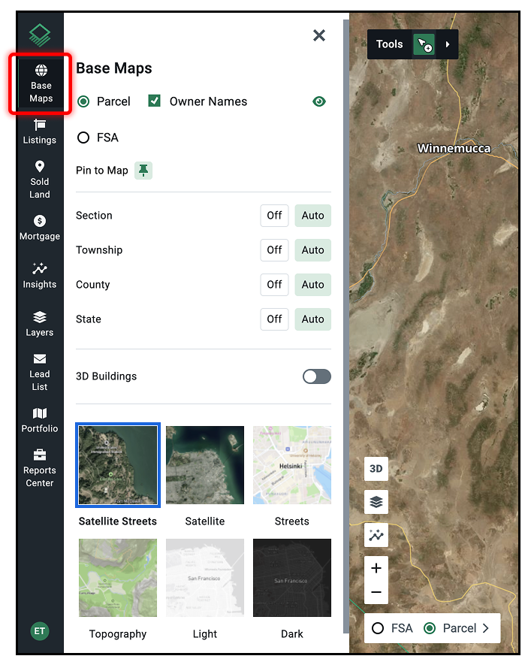The width and height of the screenshot is (525, 665).
Task: Set County boundaries to Auto
Action: [x=312, y=285]
